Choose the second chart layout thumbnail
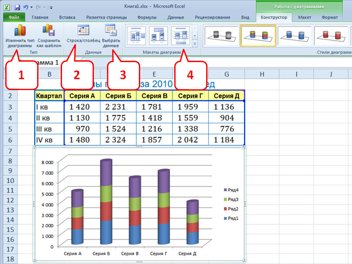The height and width of the screenshot is (264, 352). (x=158, y=36)
